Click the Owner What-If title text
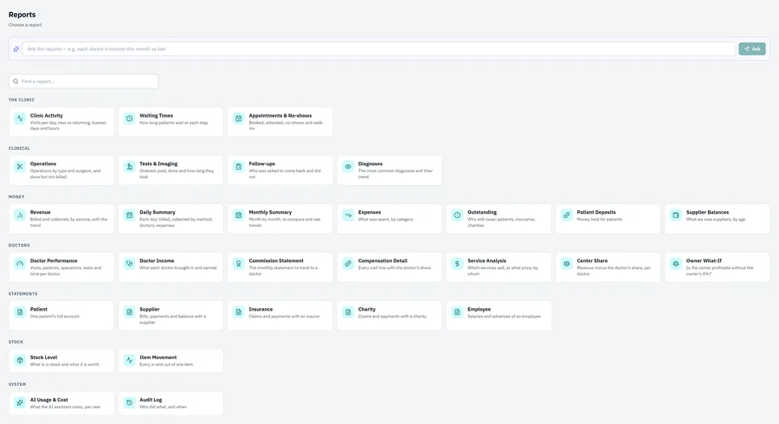This screenshot has height=424, width=779. (704, 260)
